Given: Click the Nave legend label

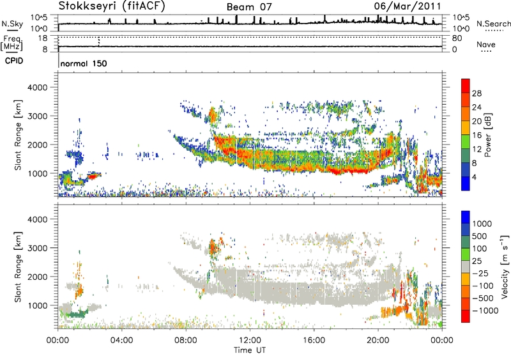Looking at the screenshot, I should [x=486, y=45].
